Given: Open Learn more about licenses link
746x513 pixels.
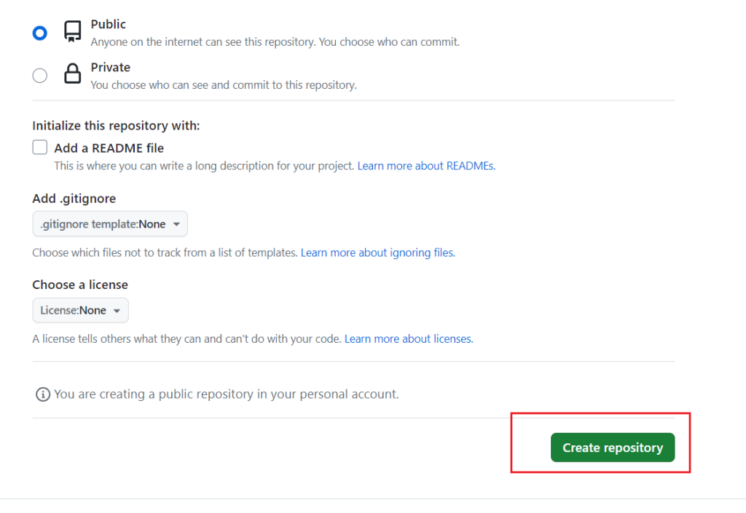Looking at the screenshot, I should 409,338.
